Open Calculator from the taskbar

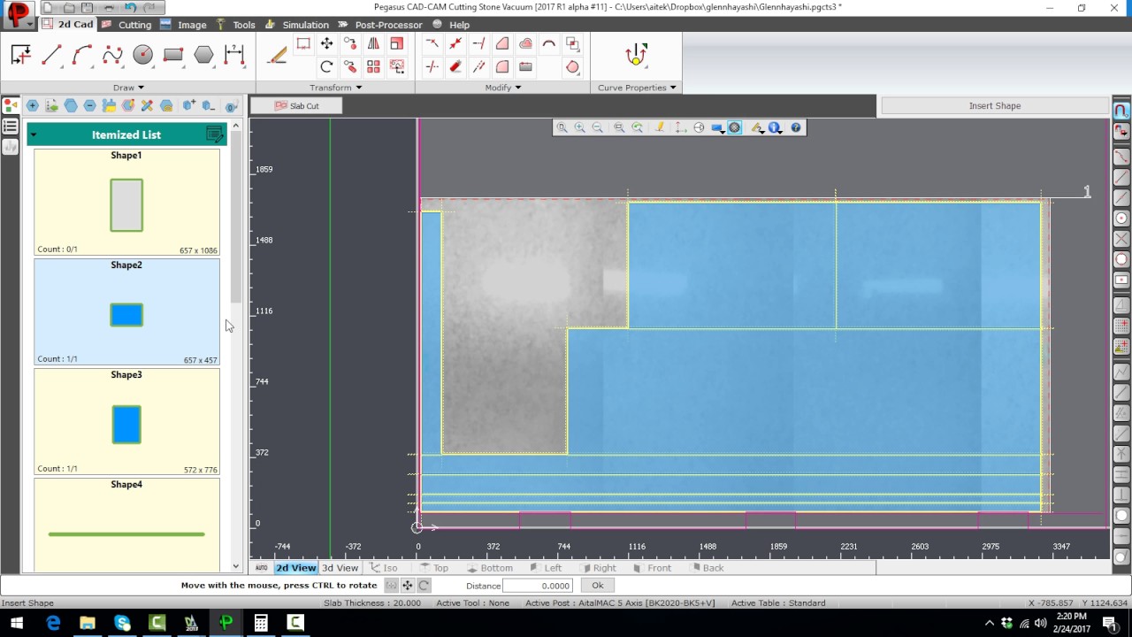[261, 624]
